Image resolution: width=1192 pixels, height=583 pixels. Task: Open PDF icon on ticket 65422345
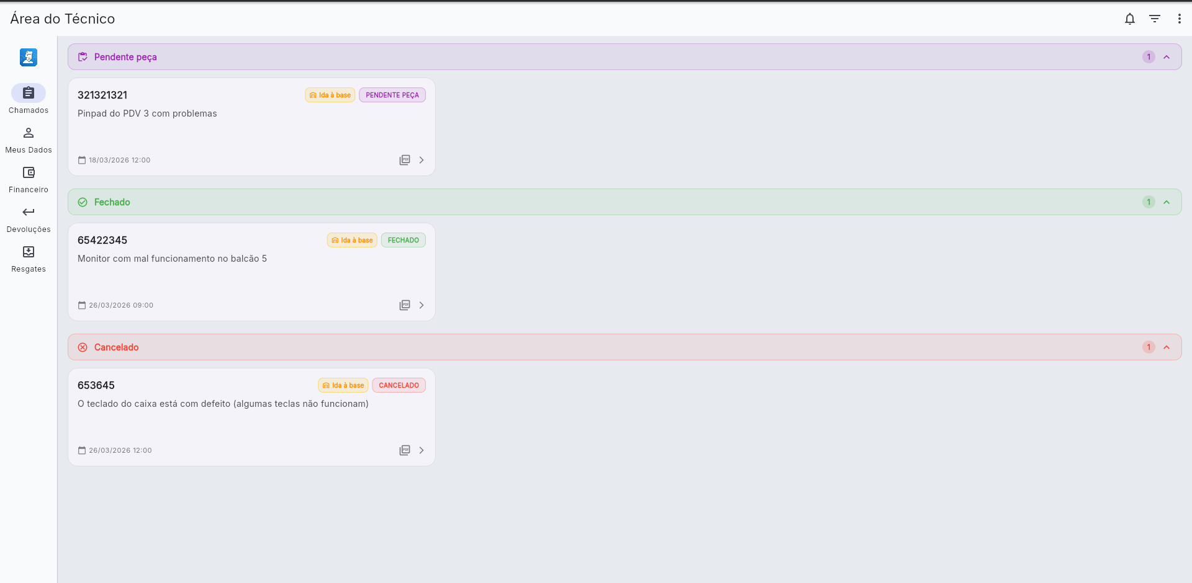pos(405,305)
